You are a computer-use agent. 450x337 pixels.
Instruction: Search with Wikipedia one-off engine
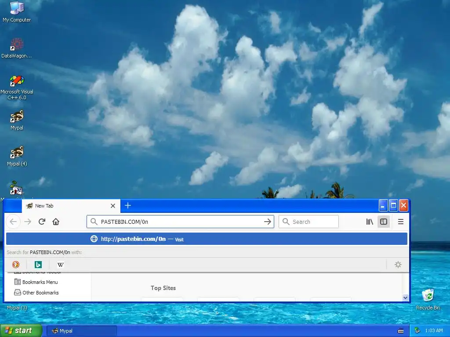pyautogui.click(x=61, y=265)
